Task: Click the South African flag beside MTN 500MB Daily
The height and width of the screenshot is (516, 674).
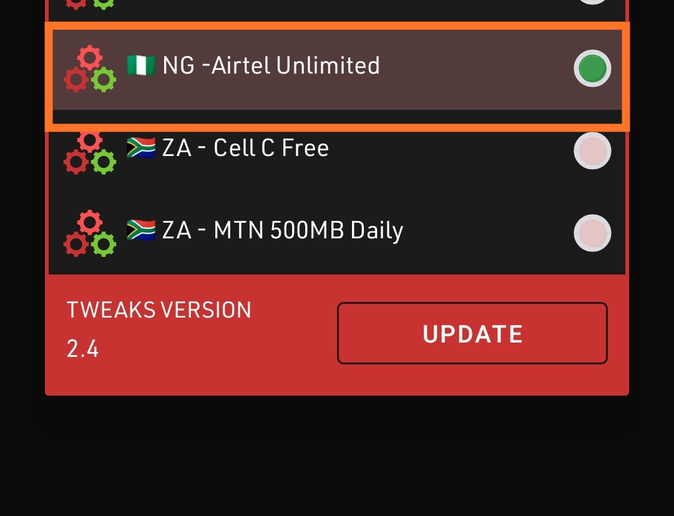Action: (x=141, y=230)
